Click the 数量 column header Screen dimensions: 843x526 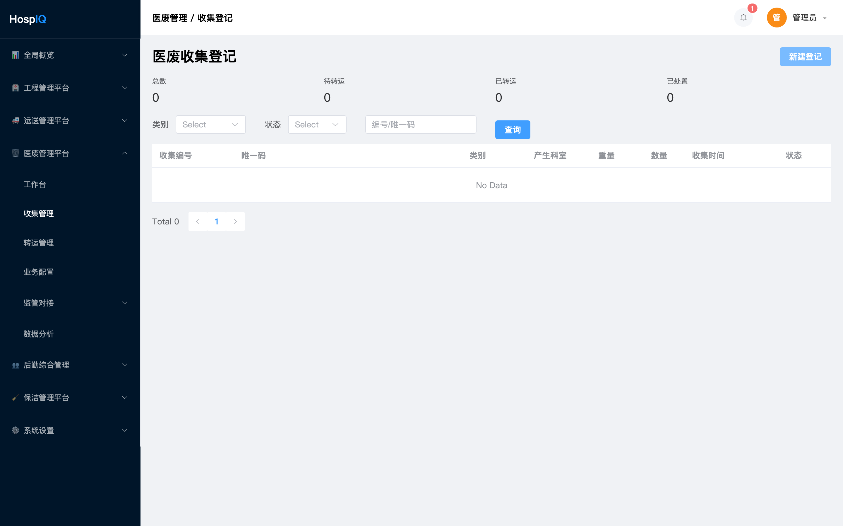(x=659, y=155)
